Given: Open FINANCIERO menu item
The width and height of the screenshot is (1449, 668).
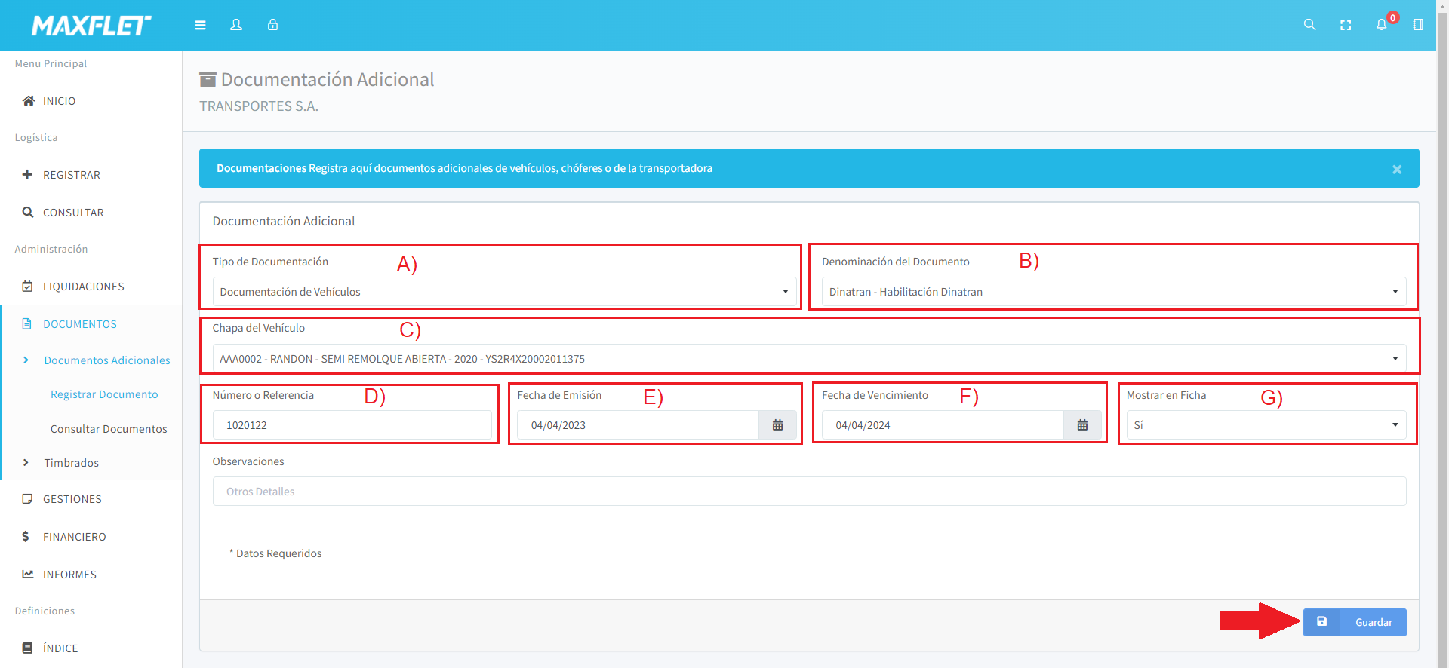Looking at the screenshot, I should (74, 537).
